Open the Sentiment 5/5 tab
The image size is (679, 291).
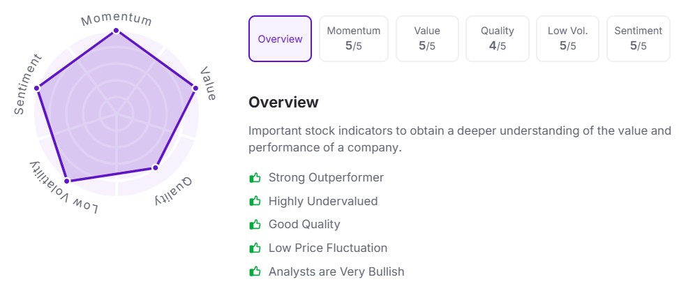[x=638, y=39]
